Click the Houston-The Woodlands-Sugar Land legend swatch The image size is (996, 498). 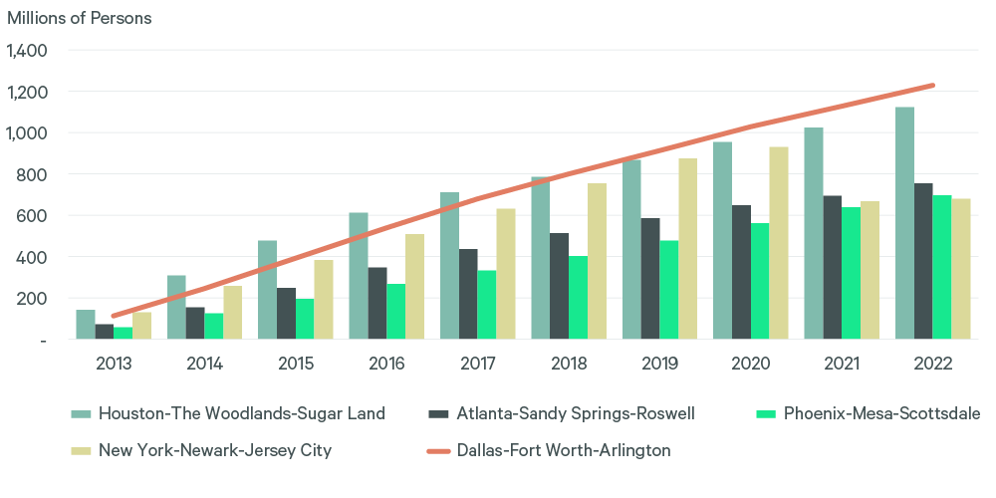(x=82, y=414)
